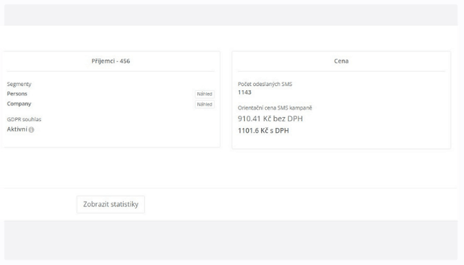Select the Company segment name
Screen dimensions: 464x265
pyautogui.click(x=19, y=104)
